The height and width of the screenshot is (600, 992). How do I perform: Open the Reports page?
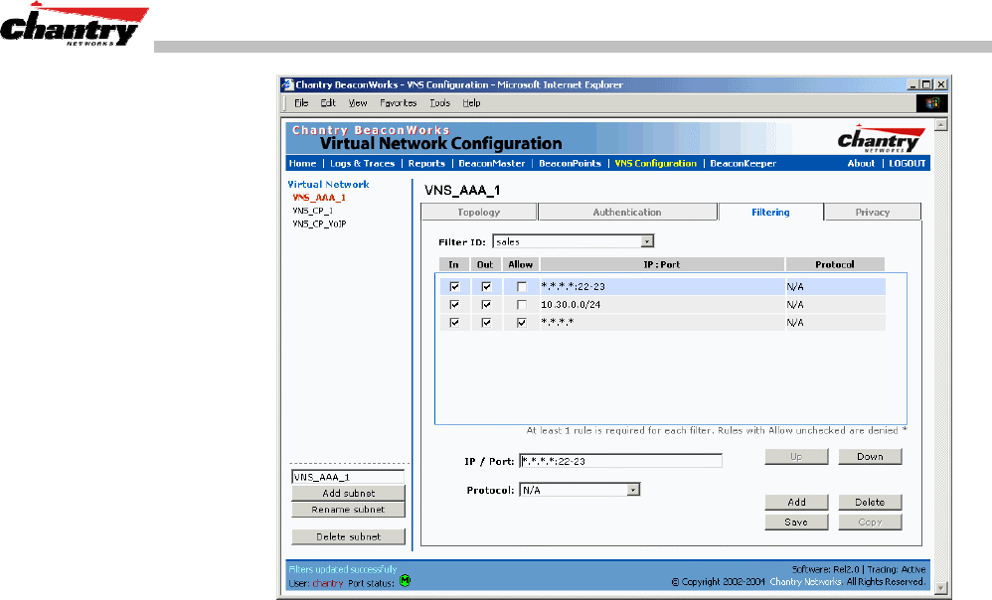coord(426,163)
